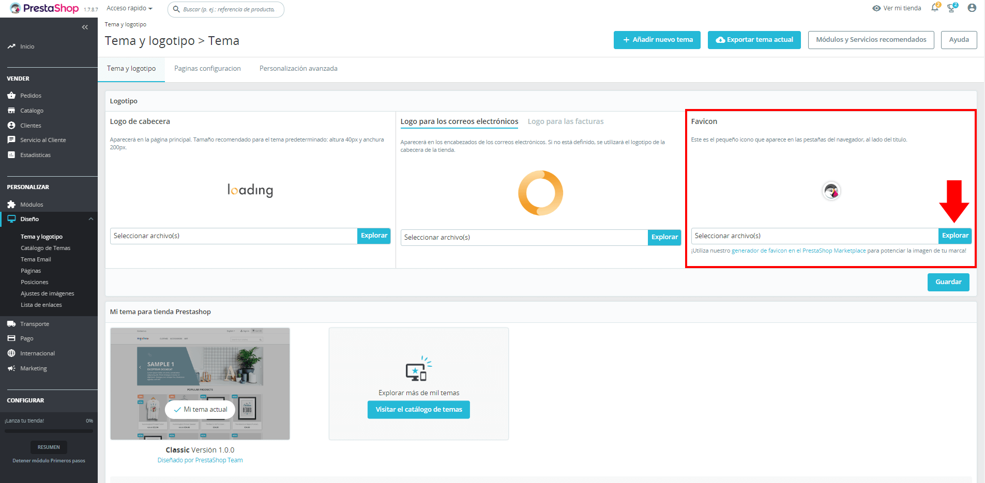Click the Catálogo store icon
Image resolution: width=985 pixels, height=483 pixels.
coord(11,111)
